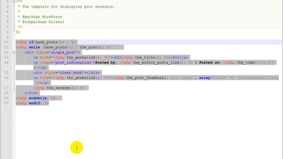Screen dimensions: 283x159
Task: Click line number 5 in the margin
Action: (x=8, y=17)
